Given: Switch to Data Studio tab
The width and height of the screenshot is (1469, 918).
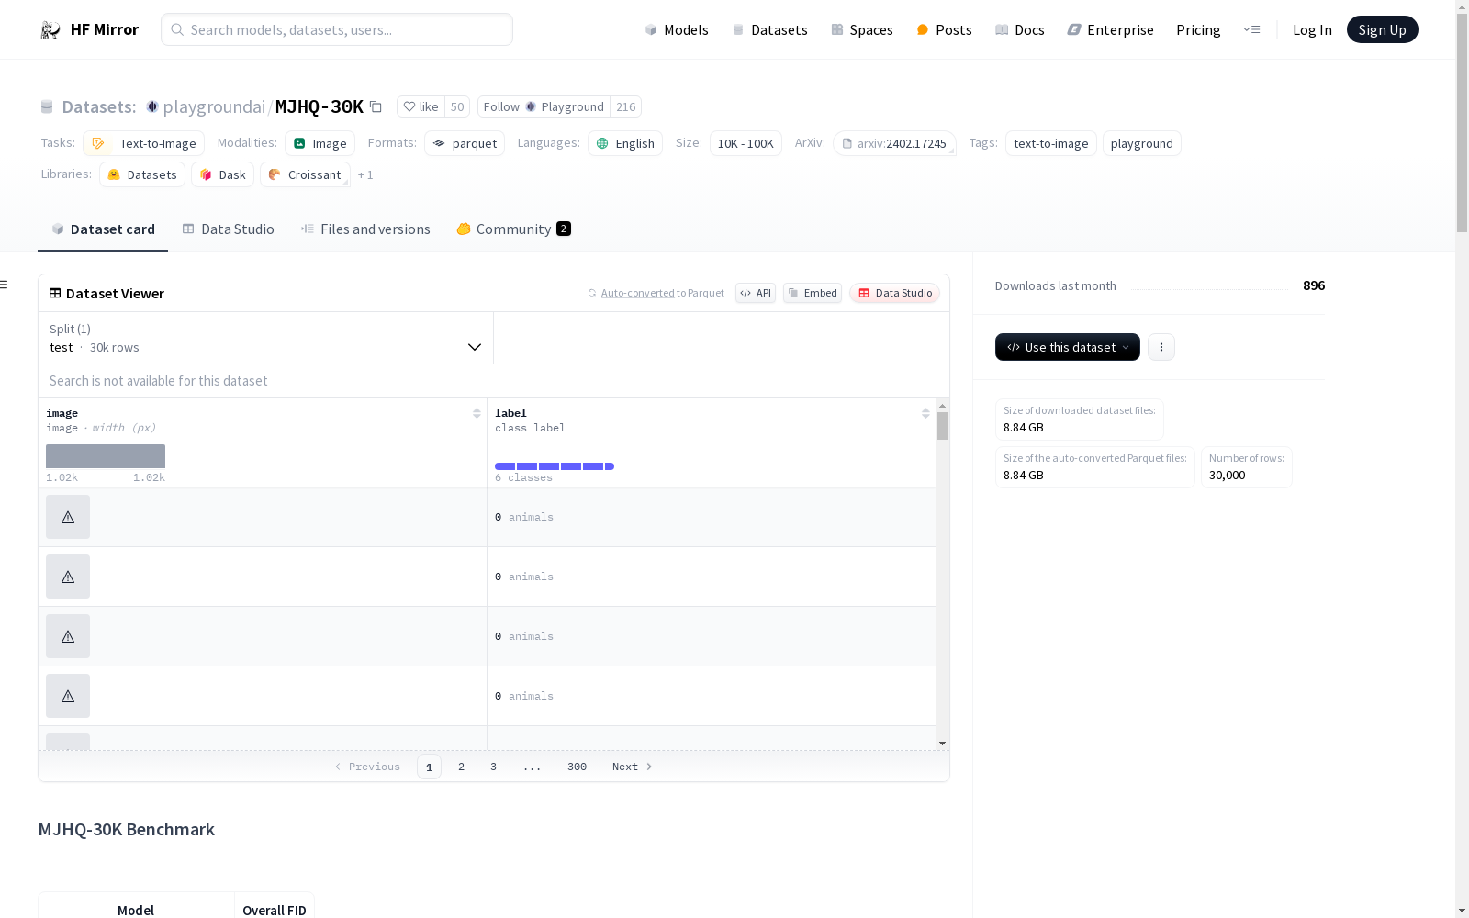Looking at the screenshot, I should coord(228,229).
